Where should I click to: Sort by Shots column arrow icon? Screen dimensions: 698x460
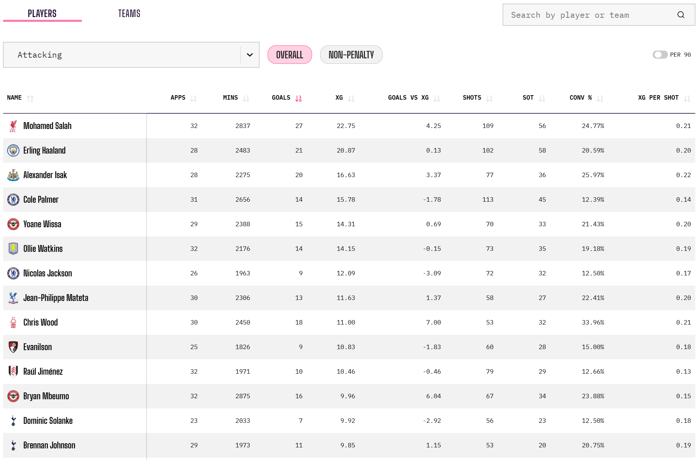click(489, 98)
